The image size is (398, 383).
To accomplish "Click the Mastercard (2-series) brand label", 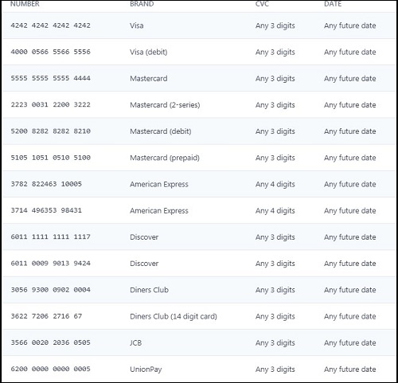I will pos(165,105).
